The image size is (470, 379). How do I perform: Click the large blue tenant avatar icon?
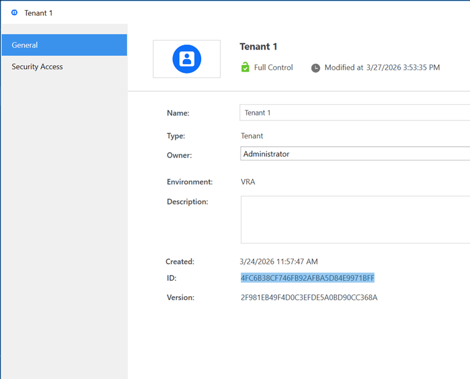point(187,59)
